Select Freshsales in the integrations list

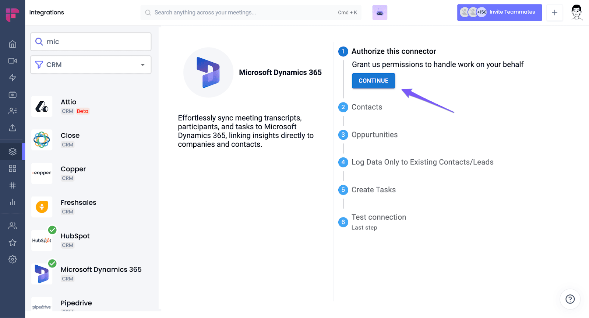coord(78,202)
